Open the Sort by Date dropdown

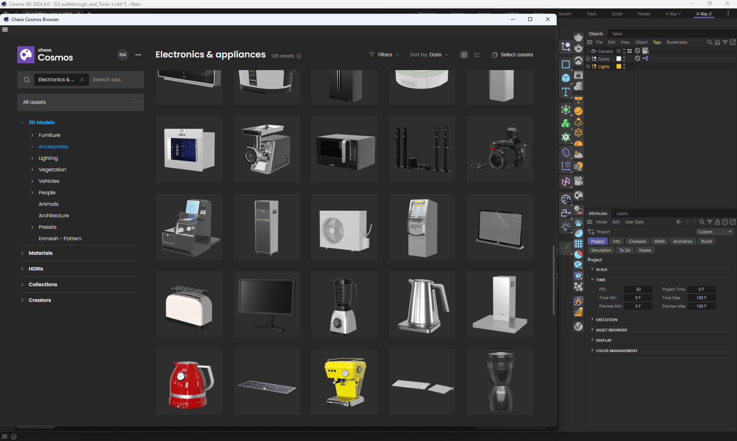tap(429, 55)
